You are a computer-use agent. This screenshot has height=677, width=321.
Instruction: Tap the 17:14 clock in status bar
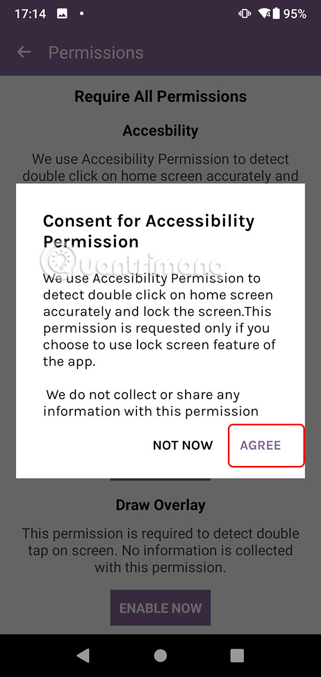(x=30, y=14)
